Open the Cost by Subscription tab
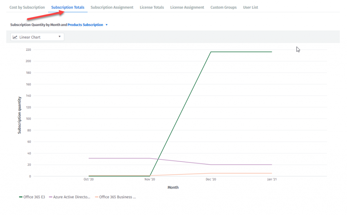 click(x=27, y=7)
